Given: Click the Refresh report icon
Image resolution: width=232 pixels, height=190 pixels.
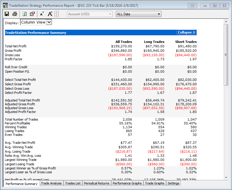Looking at the screenshot, I should [25, 14].
